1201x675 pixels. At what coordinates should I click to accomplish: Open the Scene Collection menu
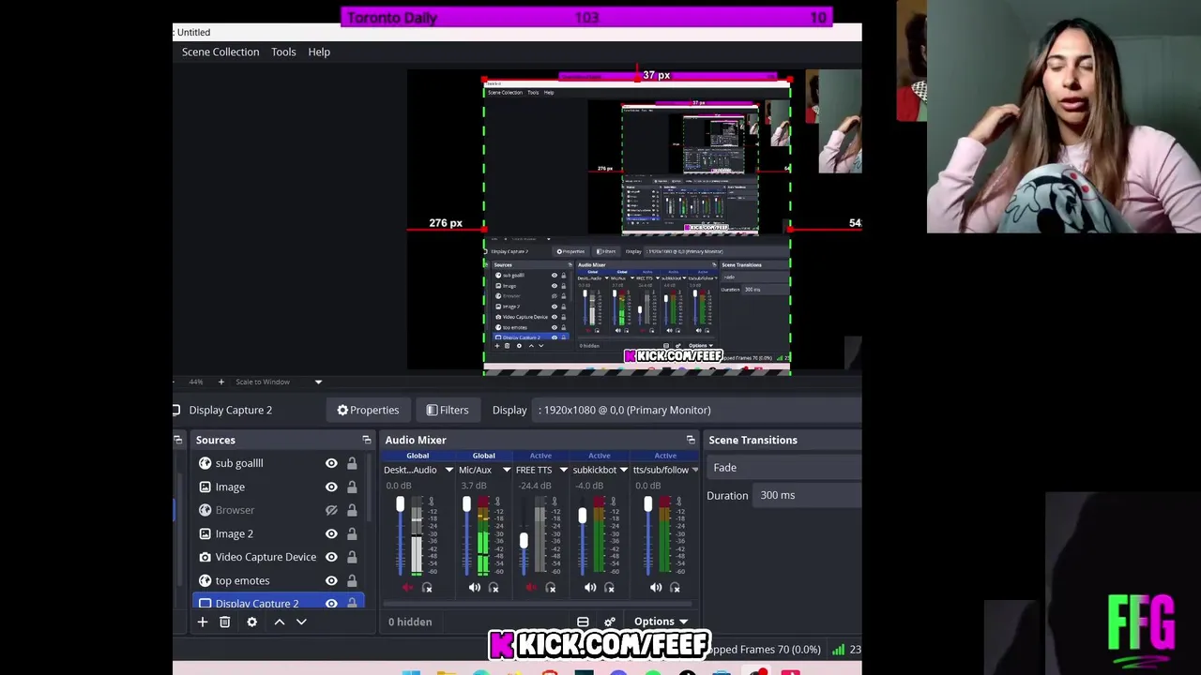[x=220, y=52]
